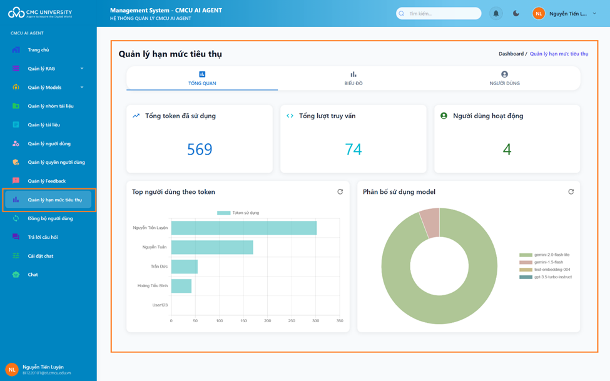Click the notification bell icon
Image resolution: width=610 pixels, height=381 pixels.
(x=496, y=13)
